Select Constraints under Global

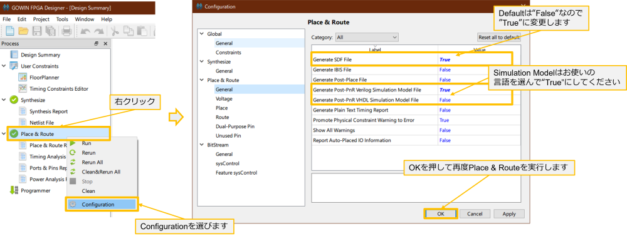click(228, 53)
